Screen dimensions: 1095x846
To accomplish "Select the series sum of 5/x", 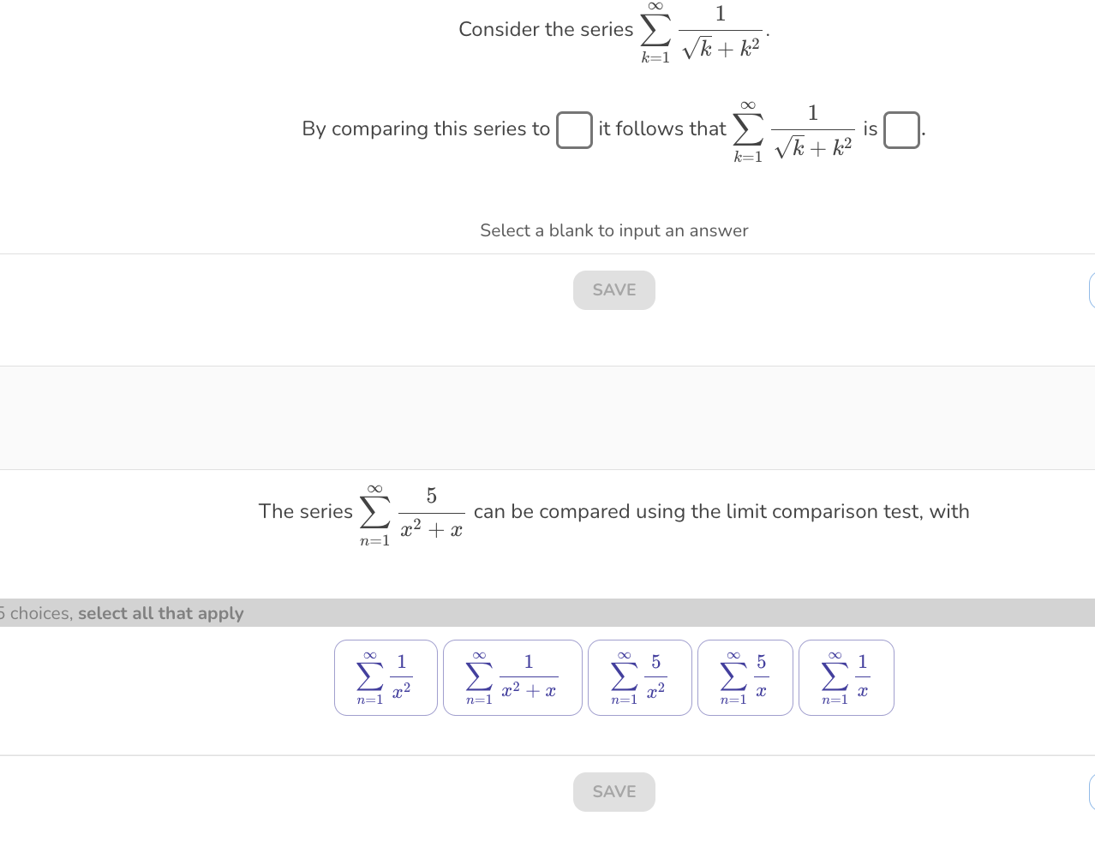I will 745,677.
